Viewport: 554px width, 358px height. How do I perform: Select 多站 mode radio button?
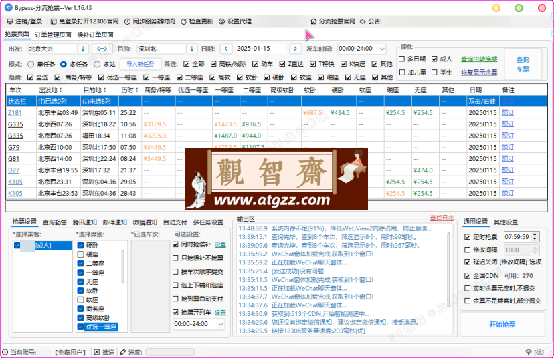(97, 64)
